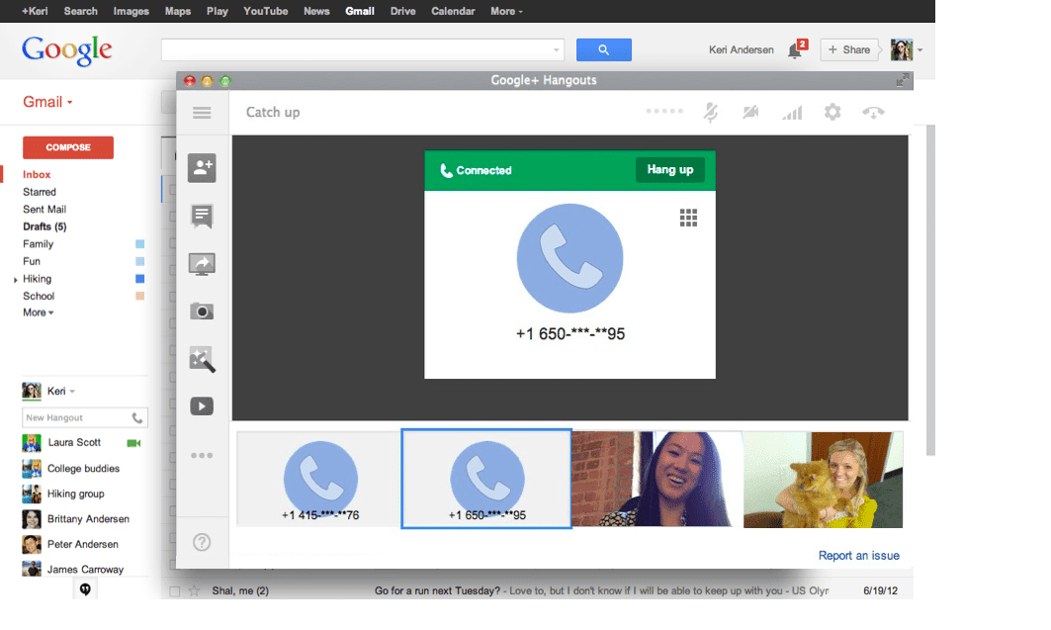Open the Hangouts hamburger menu
Screen dimensions: 1051x630
[202, 113]
